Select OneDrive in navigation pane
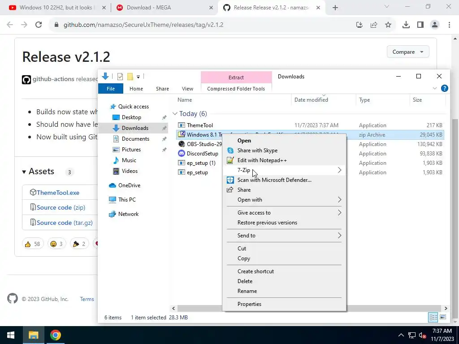The image size is (459, 344). 129,185
